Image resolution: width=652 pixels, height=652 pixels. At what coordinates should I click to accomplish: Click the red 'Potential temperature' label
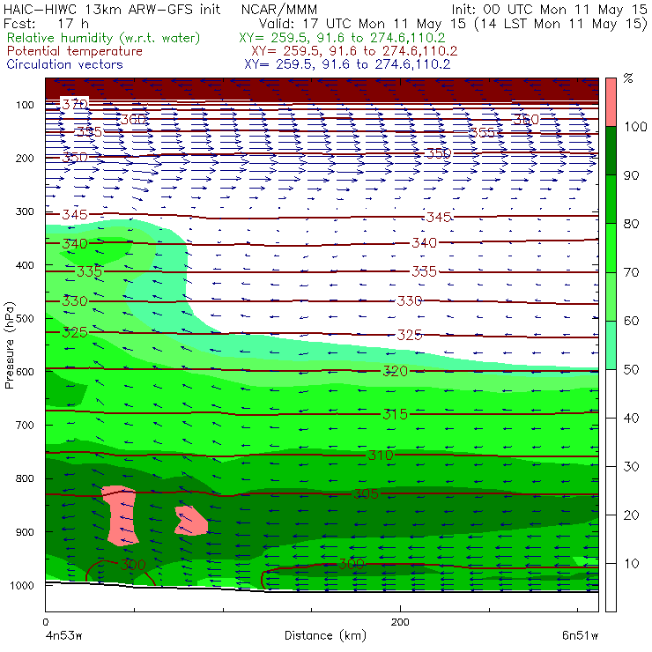point(74,51)
